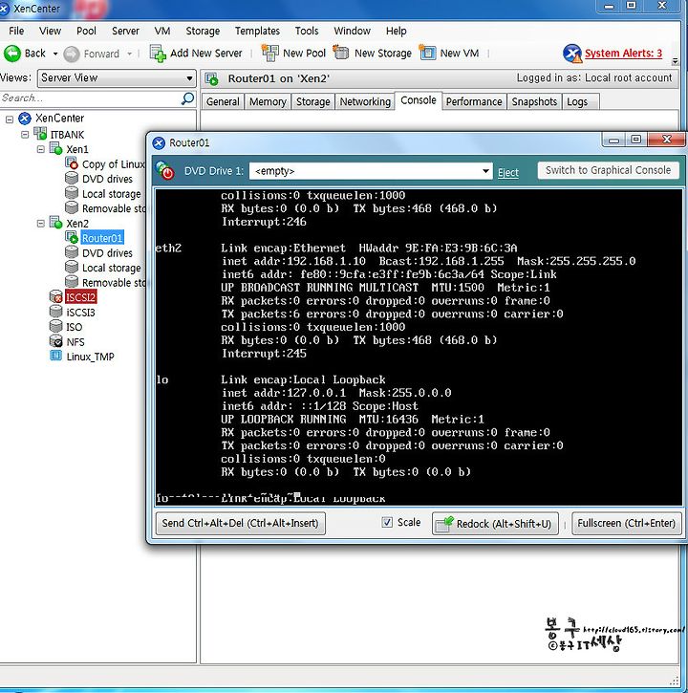Viewport: 688px width, 693px height.
Task: Select the Copy of Linux VM icon
Action: tap(72, 163)
